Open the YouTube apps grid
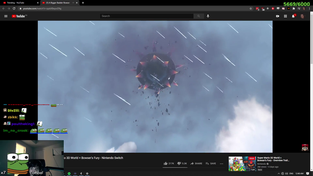Image resolution: width=313 pixels, height=176 pixels. tap(286, 16)
